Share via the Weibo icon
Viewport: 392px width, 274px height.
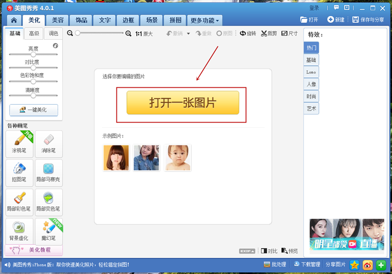pyautogui.click(x=368, y=265)
